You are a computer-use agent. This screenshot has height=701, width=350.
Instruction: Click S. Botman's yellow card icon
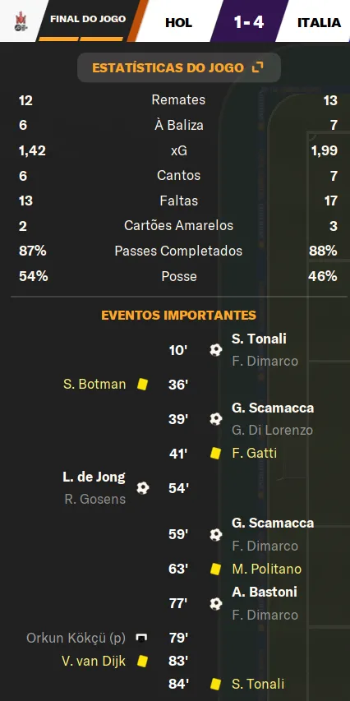[143, 384]
